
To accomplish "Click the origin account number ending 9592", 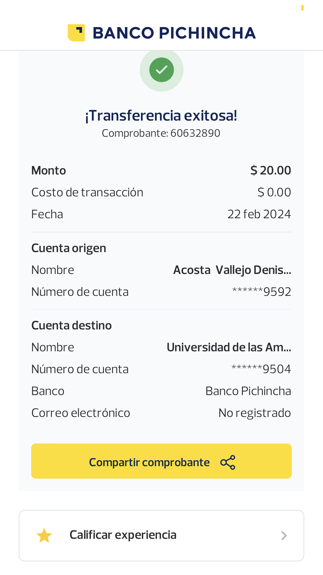I will (261, 292).
